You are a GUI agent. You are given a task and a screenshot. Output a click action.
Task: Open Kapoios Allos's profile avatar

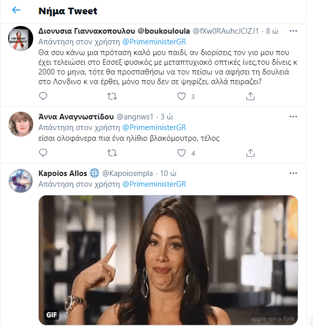point(20,179)
